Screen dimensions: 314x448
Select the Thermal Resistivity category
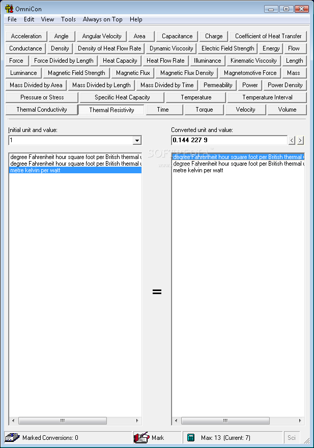[x=111, y=110]
